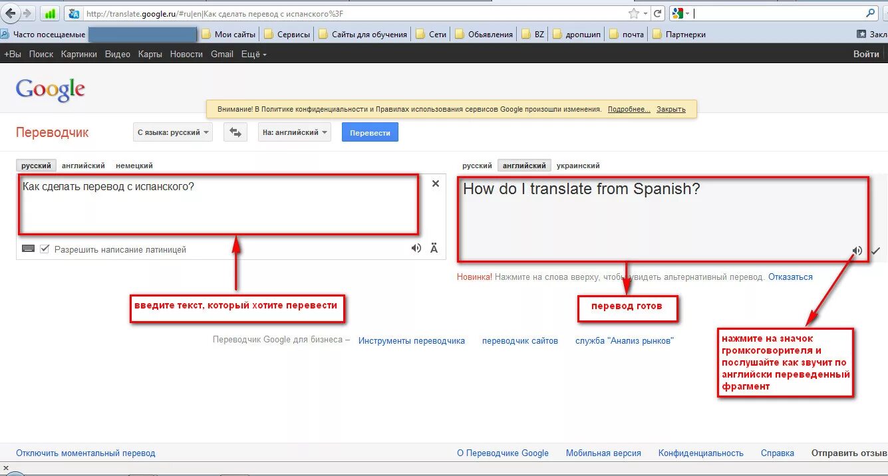The image size is (888, 476).
Task: Open the Часто посещаемые bookmarks menu
Action: coord(43,34)
